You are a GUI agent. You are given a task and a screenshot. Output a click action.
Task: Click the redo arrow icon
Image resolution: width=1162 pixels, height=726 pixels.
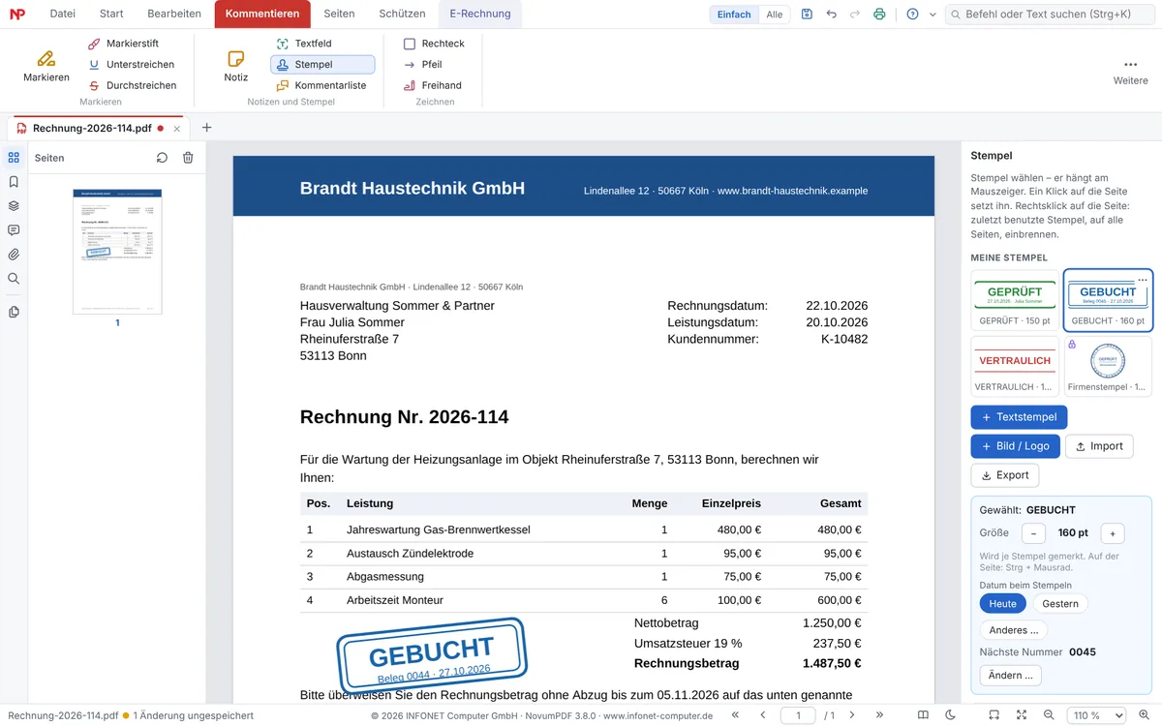(x=854, y=15)
